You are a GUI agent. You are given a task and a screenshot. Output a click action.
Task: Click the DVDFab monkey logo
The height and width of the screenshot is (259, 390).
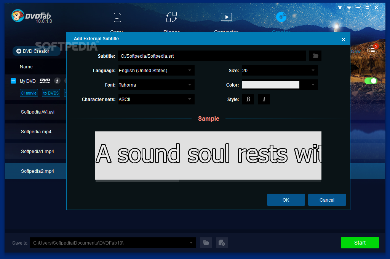click(x=18, y=16)
